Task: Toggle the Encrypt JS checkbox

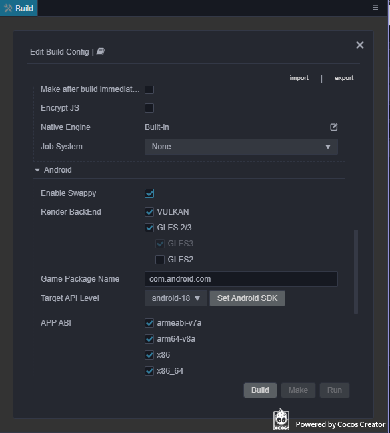Action: (149, 108)
